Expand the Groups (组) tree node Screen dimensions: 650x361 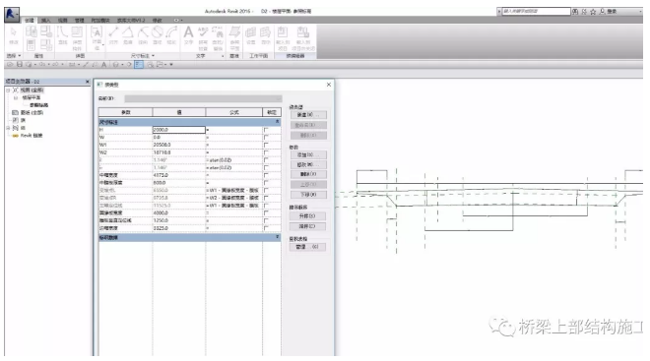8,128
